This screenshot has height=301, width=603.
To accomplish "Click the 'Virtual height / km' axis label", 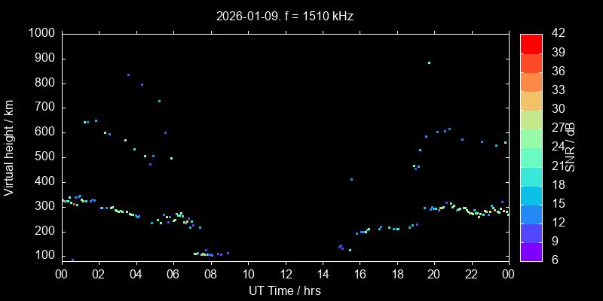I will click(9, 147).
